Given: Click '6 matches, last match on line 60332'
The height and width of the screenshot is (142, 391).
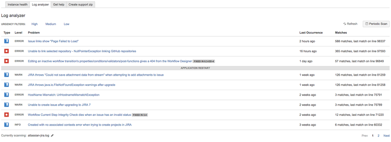Looking at the screenshot, I should point(359,124).
